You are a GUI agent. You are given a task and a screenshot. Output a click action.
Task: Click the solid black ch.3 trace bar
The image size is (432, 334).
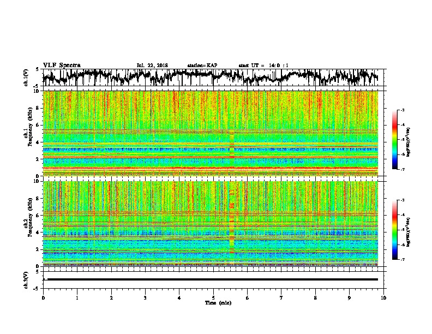coord(212,279)
